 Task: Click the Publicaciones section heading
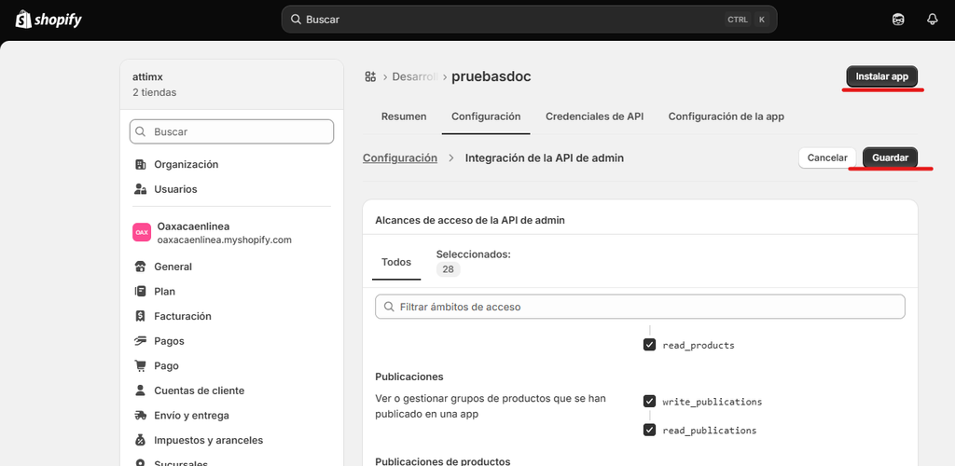point(409,377)
